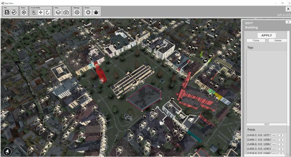Switch to the move arrows cursor mode
Image resolution: width=291 pixels, height=157 pixels.
[x=41, y=12]
